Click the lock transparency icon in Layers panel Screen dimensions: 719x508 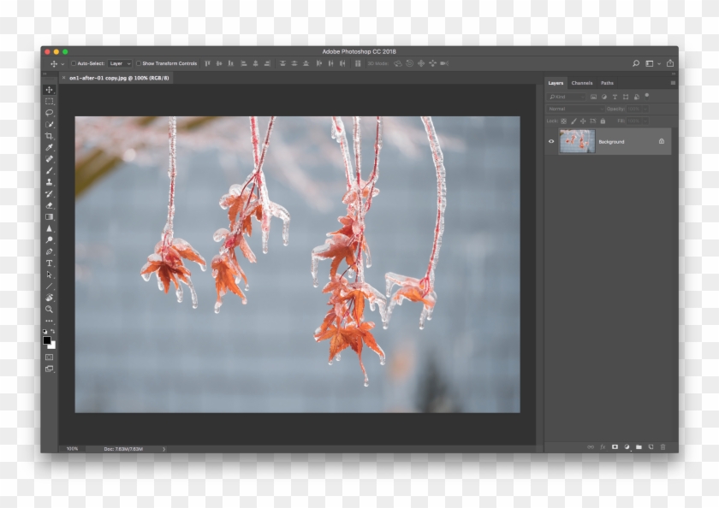click(x=563, y=121)
